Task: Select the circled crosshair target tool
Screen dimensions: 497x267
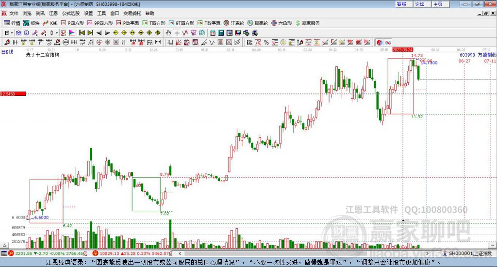Action: click(x=99, y=42)
